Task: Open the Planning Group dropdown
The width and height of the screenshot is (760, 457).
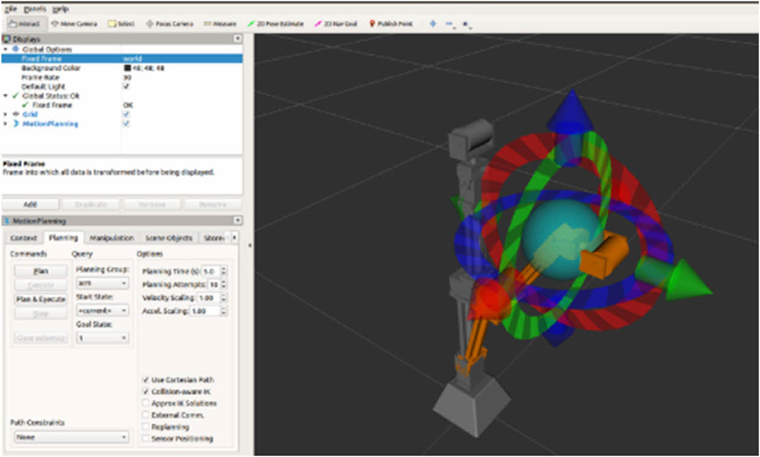Action: (x=102, y=283)
